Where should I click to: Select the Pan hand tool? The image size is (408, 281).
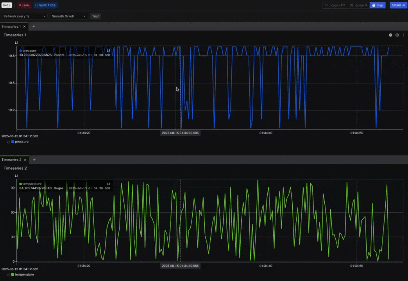[378, 5]
